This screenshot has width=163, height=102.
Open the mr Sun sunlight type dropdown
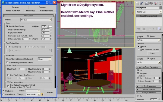(x=149, y=40)
